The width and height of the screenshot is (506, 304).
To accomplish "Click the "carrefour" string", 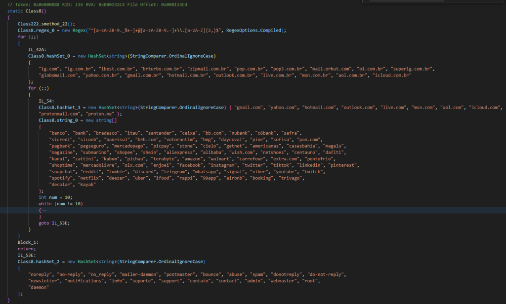I will [252, 159].
